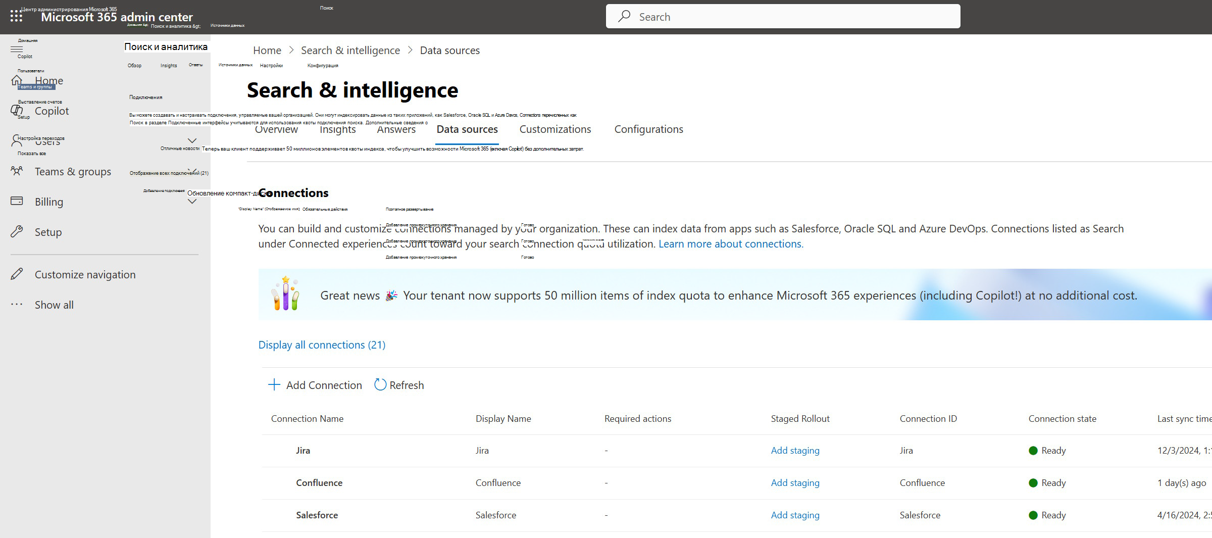
Task: Open the Configurations tab
Action: point(648,129)
